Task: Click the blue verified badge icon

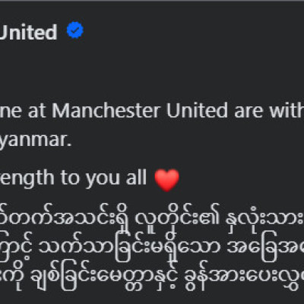Action: pos(75,30)
